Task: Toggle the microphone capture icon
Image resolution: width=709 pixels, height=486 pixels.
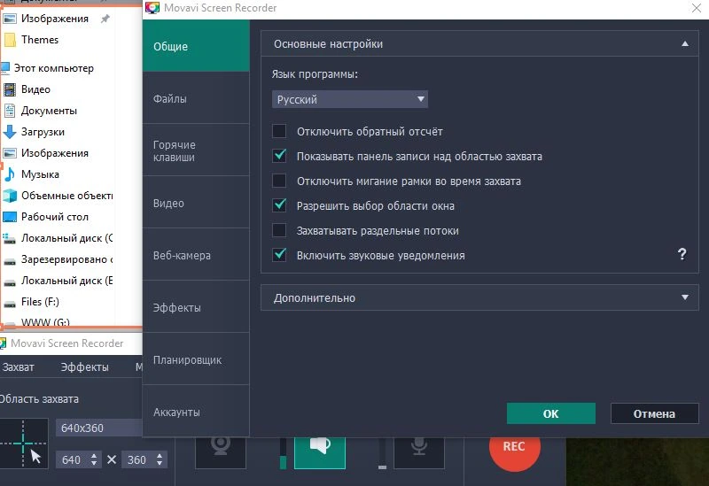Action: [419, 452]
